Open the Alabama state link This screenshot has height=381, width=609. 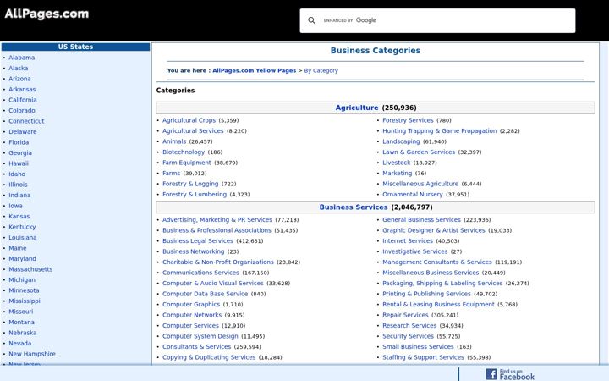[22, 58]
